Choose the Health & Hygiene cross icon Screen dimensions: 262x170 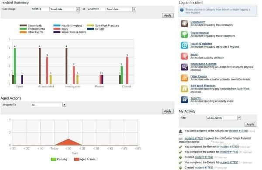(x=184, y=45)
